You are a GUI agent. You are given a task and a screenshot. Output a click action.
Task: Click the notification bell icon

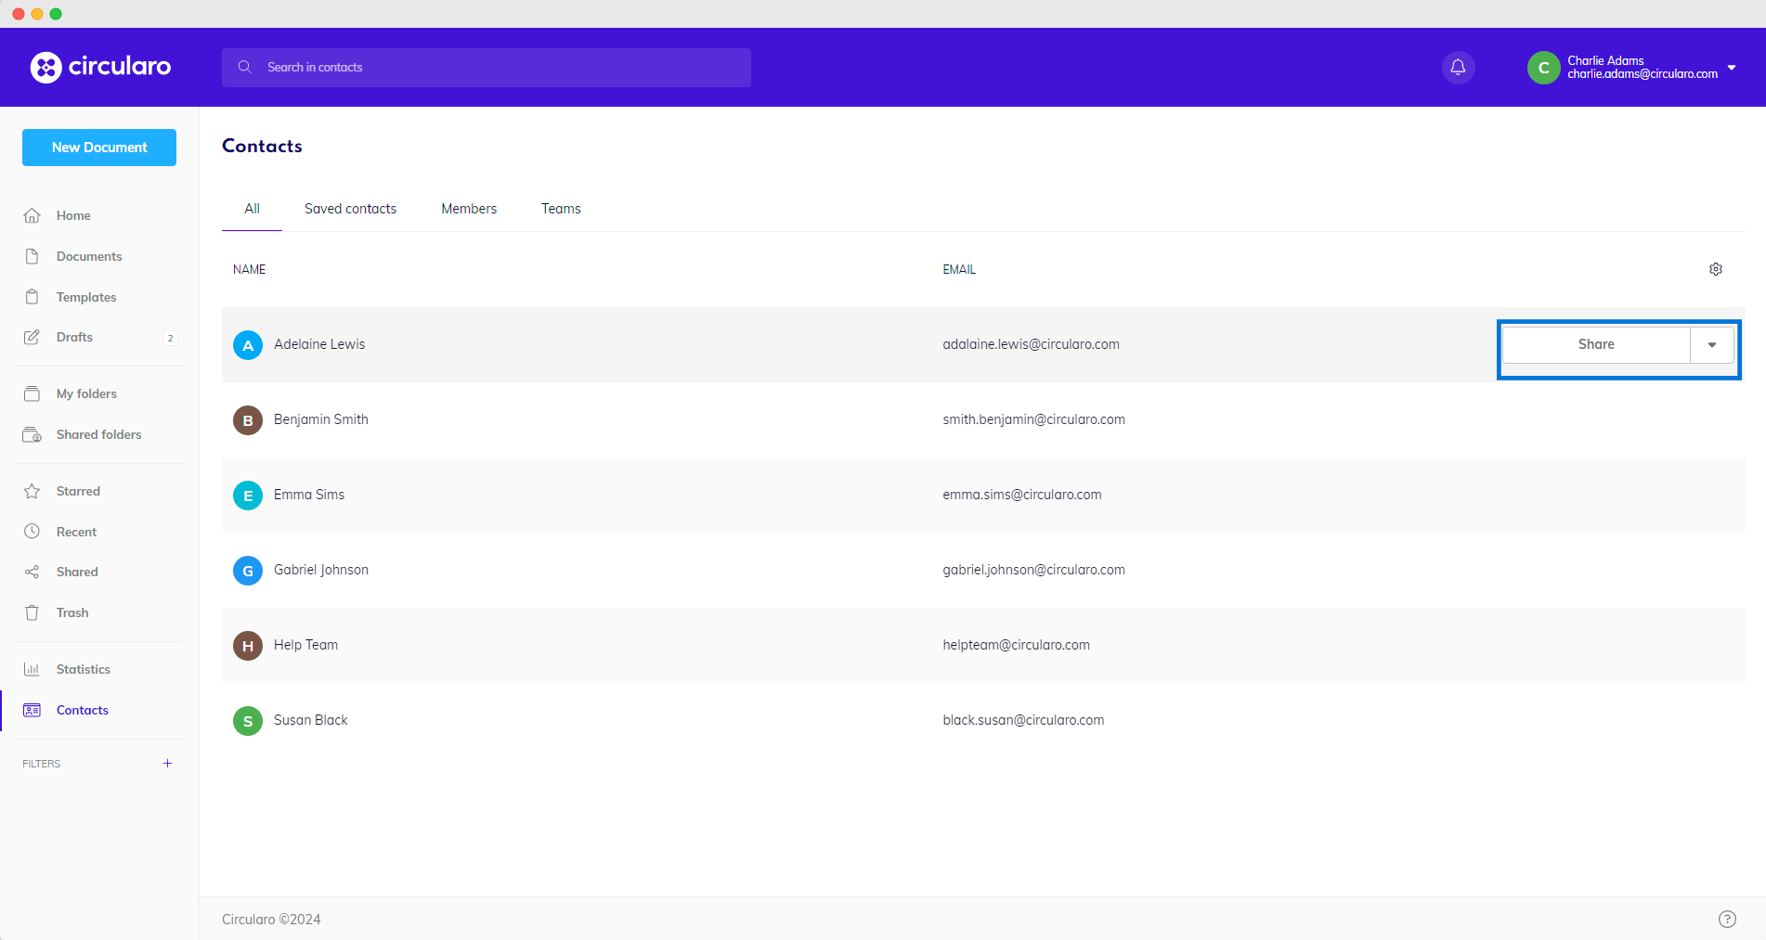[x=1458, y=67]
